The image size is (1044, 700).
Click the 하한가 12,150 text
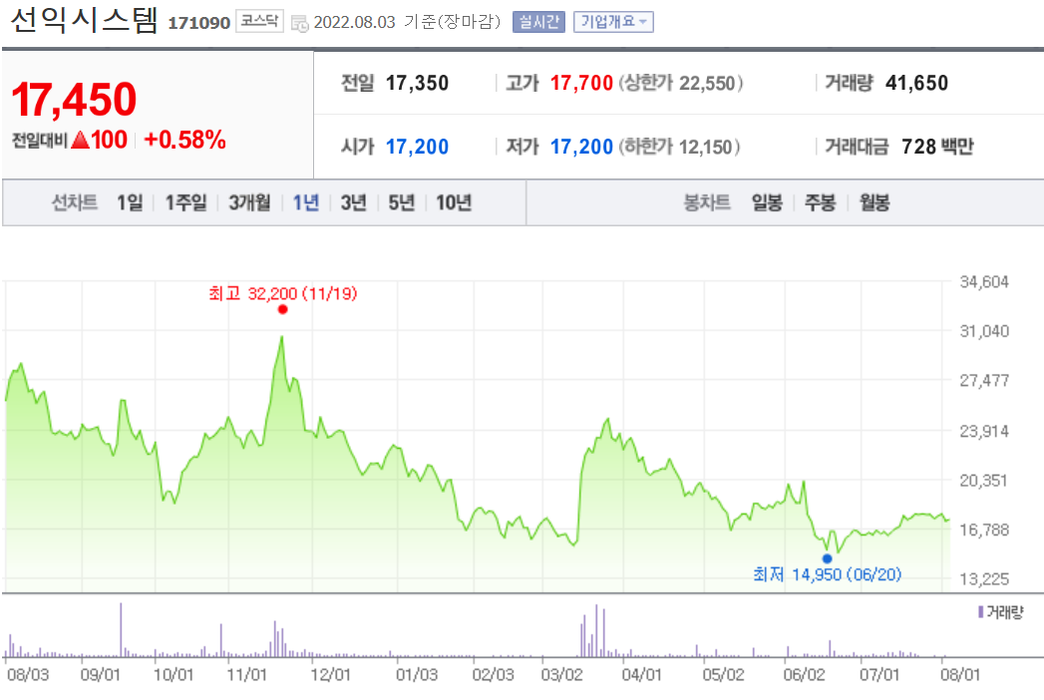[x=679, y=147]
